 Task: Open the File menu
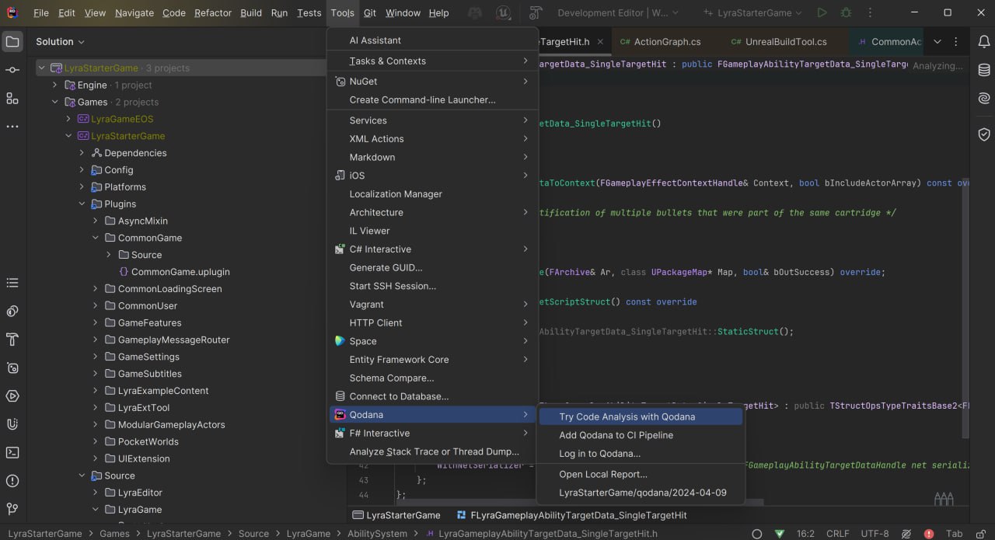[x=41, y=12]
